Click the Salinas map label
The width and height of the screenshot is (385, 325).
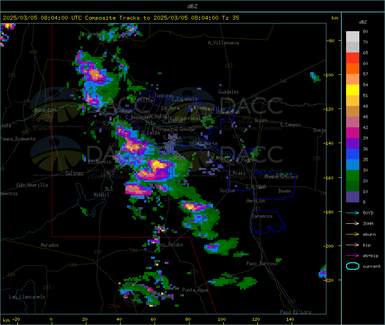tap(74, 173)
